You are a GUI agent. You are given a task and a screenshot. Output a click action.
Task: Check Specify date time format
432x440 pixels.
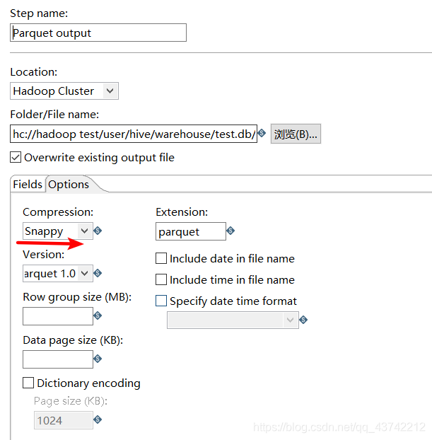[161, 301]
